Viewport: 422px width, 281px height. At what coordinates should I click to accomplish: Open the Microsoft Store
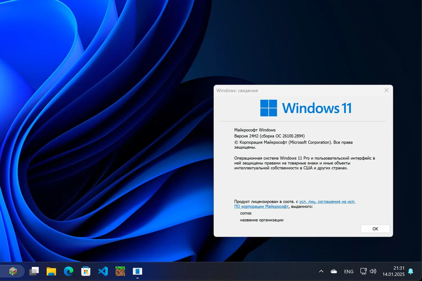pos(86,271)
